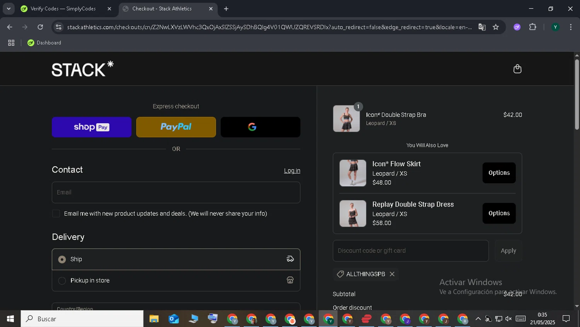Screen dimensions: 580x327
Task: Open the Dashboard bookmark
Action: 44,43
